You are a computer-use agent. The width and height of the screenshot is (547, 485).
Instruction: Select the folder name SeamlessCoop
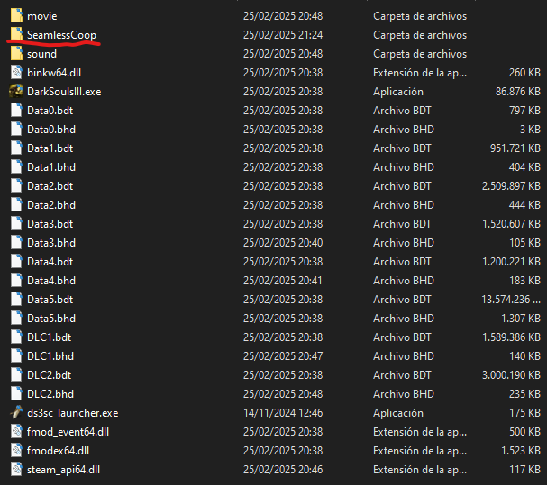coord(61,35)
